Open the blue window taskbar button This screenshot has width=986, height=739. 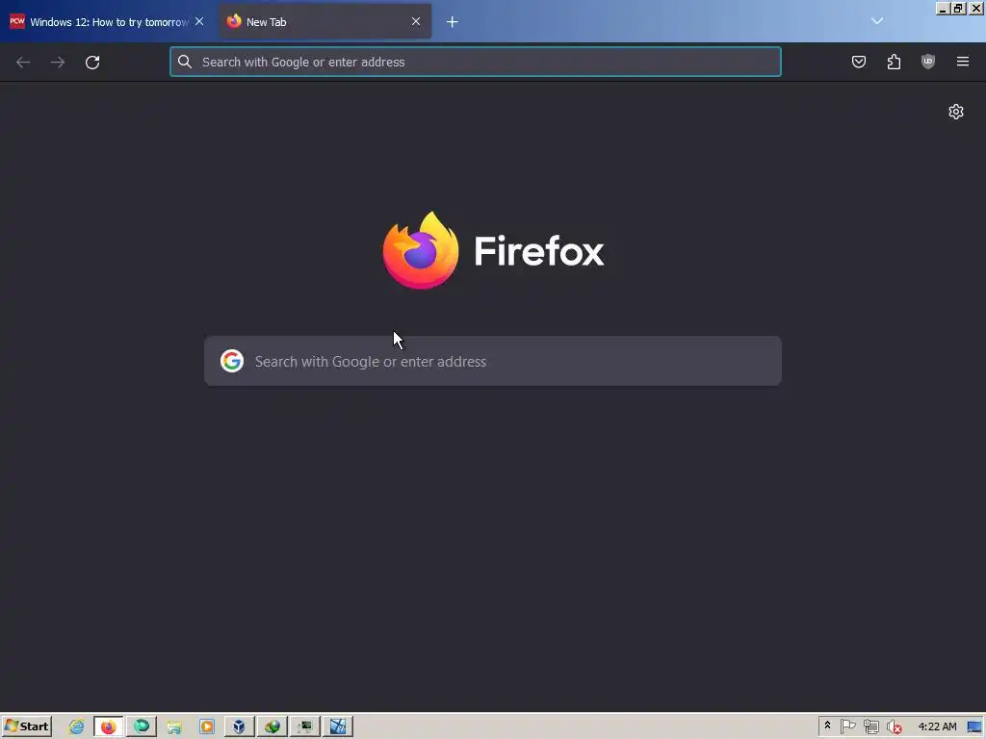[338, 727]
